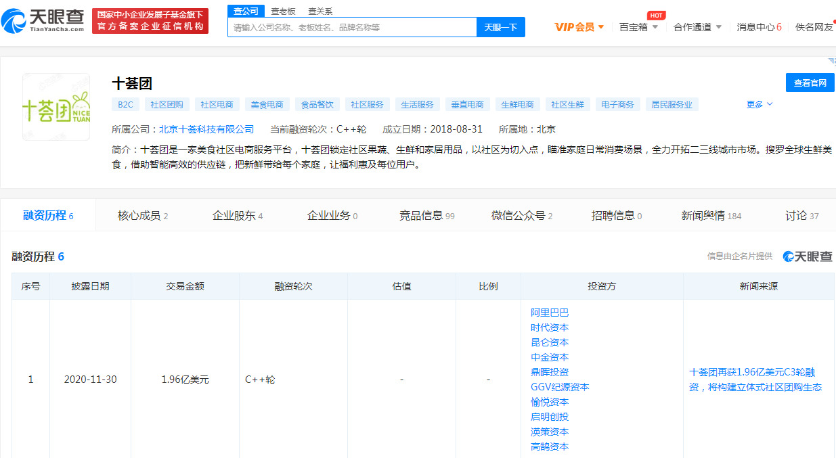Switch to the 企业业务 tab

tap(332, 216)
